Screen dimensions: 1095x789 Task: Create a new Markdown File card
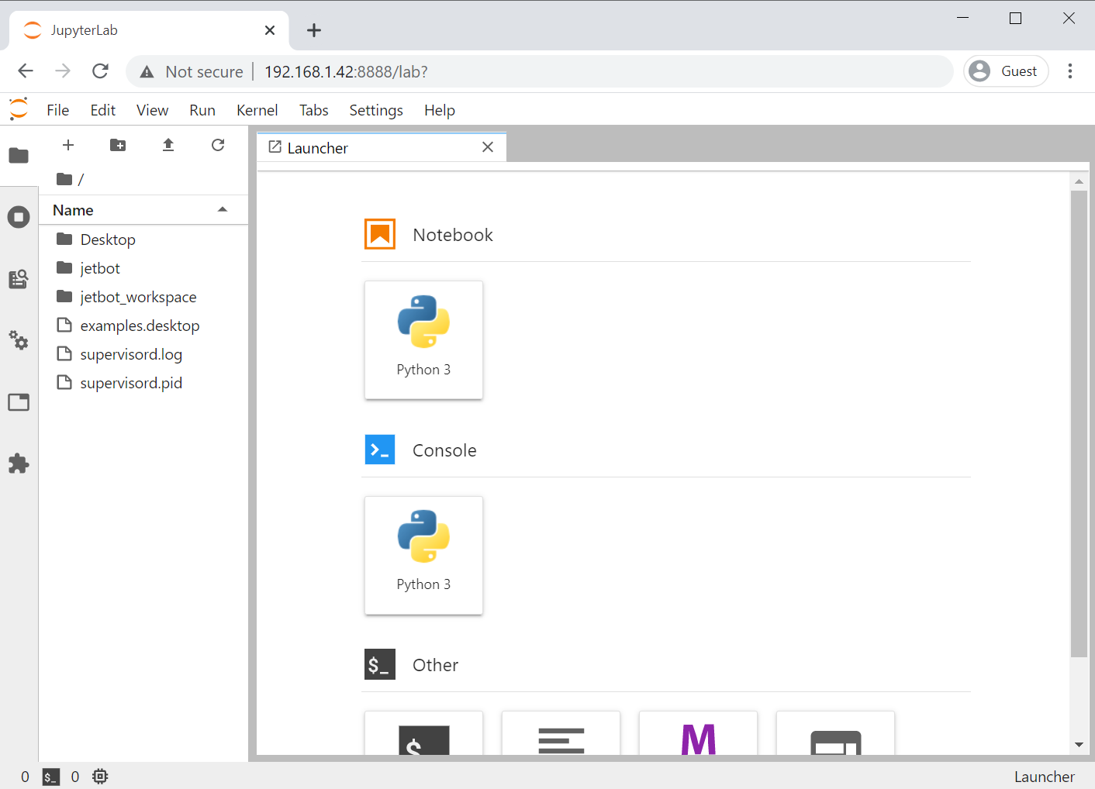coord(698,733)
